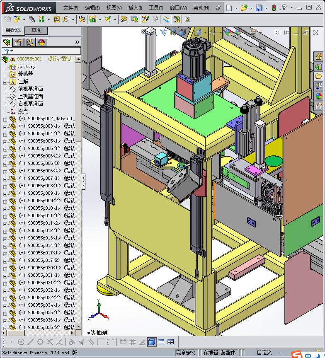Image resolution: width=325 pixels, height=358 pixels.
Task: Click the Open file folder icon
Action: [x=244, y=8]
